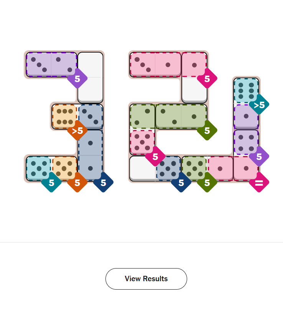Select the blue four-pip tile
The width and height of the screenshot is (283, 323).
click(x=168, y=168)
